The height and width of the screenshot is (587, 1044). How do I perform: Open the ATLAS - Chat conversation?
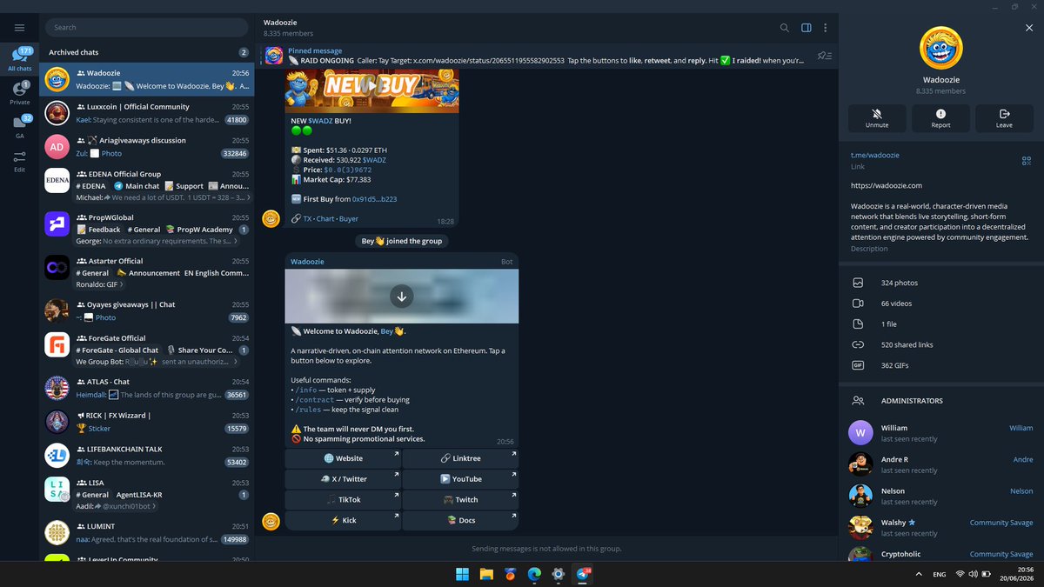click(x=146, y=388)
